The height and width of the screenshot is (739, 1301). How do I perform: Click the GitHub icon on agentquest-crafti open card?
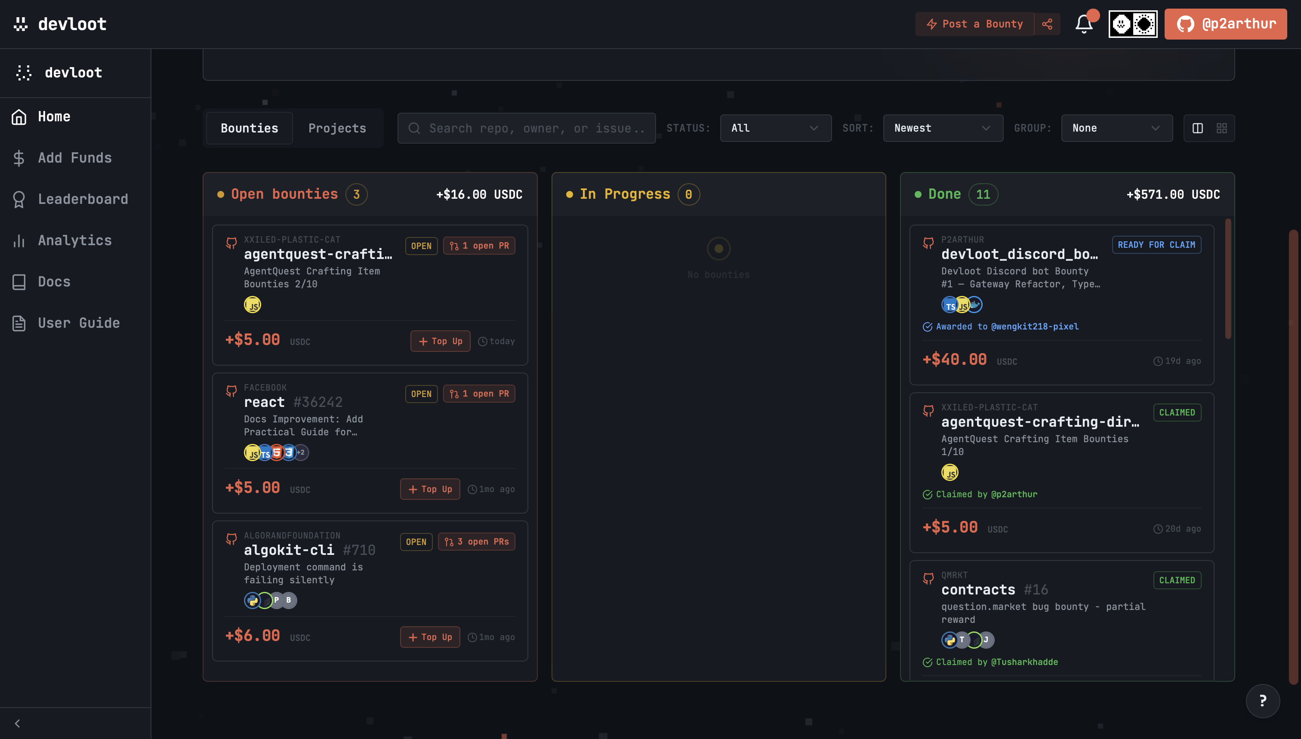pos(231,243)
